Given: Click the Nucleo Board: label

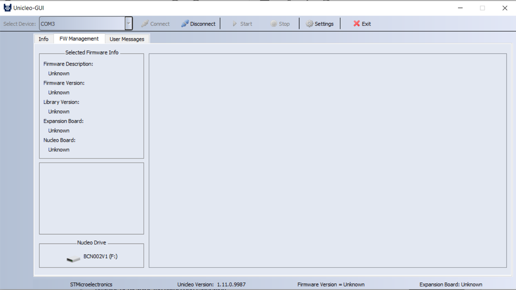Looking at the screenshot, I should (x=59, y=140).
